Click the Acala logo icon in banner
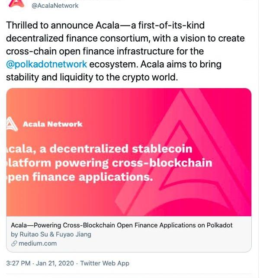260x278 pixels. [12, 124]
